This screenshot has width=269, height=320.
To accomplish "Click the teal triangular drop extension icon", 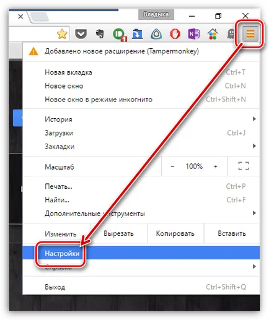I will 156,34.
